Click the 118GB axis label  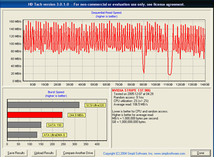[x=168, y=85]
